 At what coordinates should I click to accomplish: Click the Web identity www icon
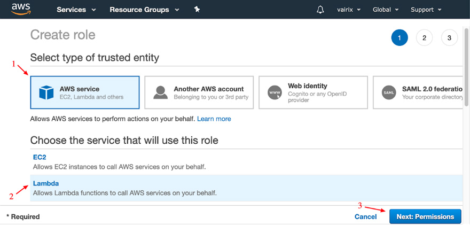click(275, 92)
